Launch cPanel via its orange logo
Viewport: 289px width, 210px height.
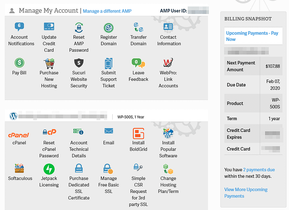18,135
